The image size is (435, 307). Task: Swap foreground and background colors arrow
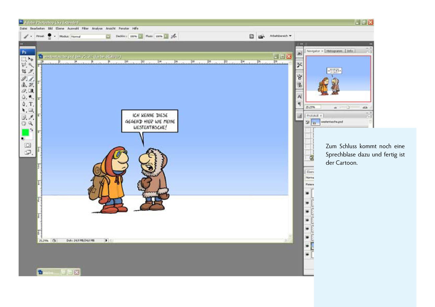coord(31,129)
